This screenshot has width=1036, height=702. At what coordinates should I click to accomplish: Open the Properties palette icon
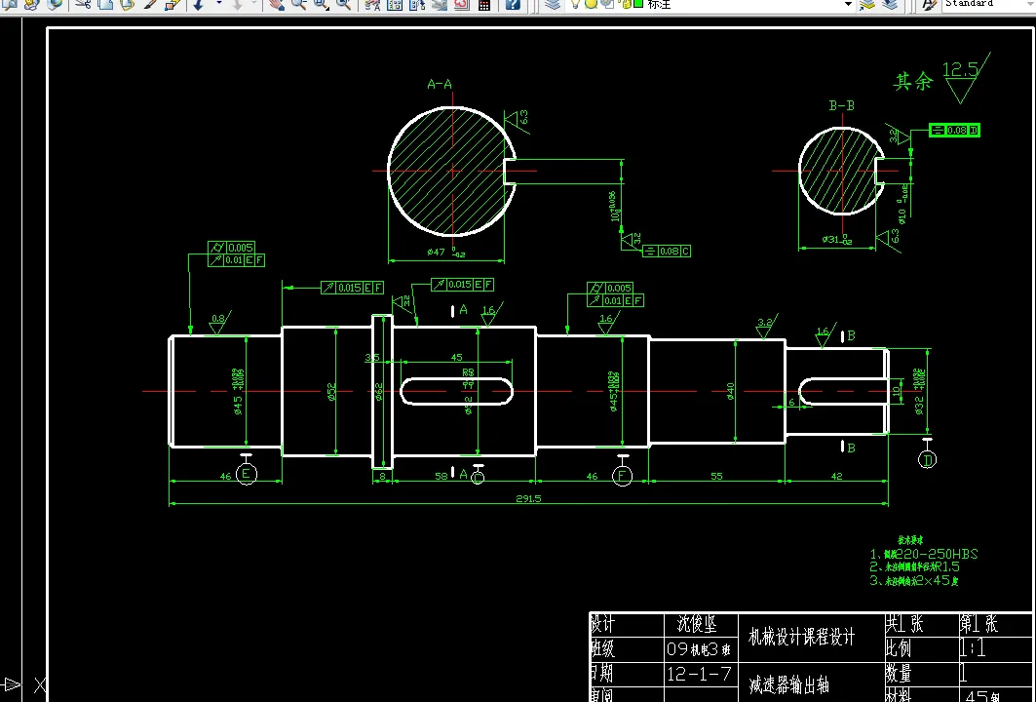[x=372, y=5]
